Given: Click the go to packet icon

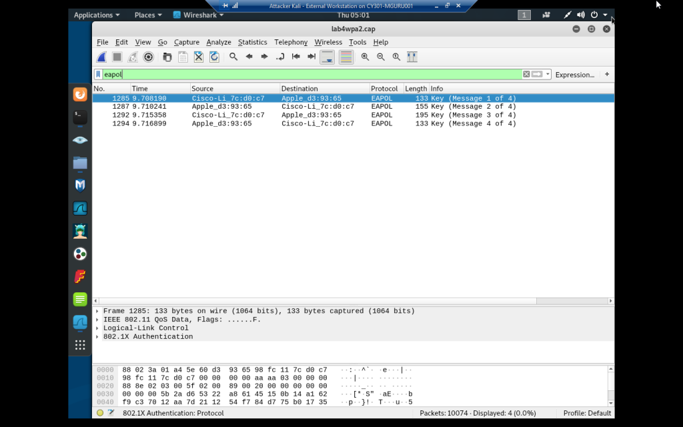Looking at the screenshot, I should (280, 57).
